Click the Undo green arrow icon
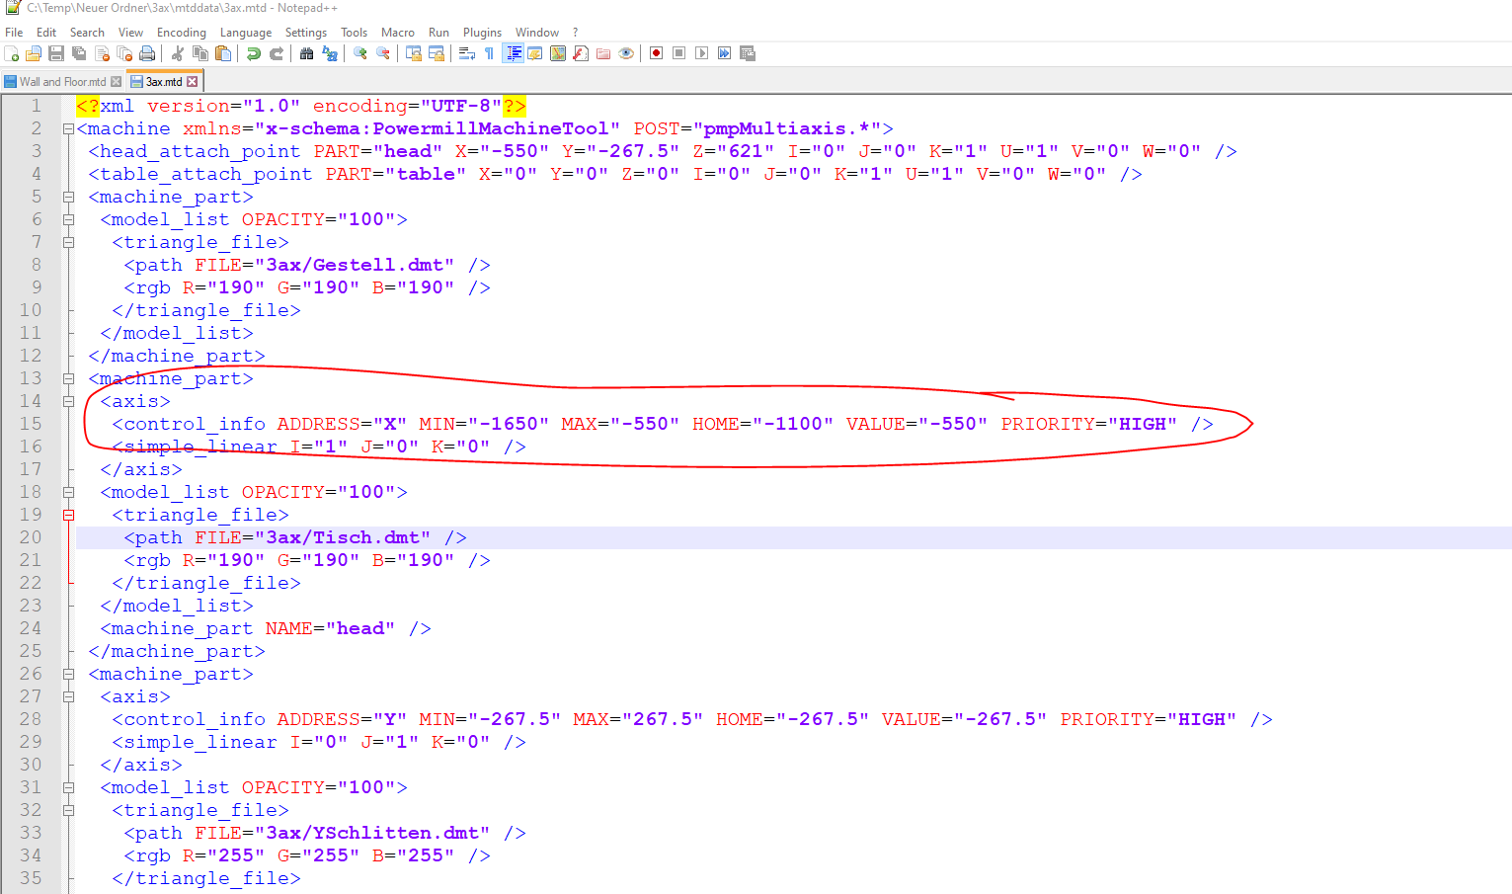1512x894 pixels. click(254, 53)
